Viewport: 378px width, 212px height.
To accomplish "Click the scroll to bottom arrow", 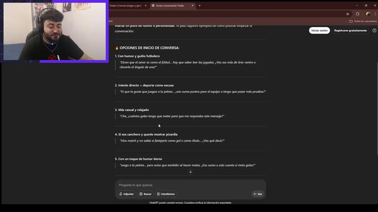I will (x=190, y=172).
